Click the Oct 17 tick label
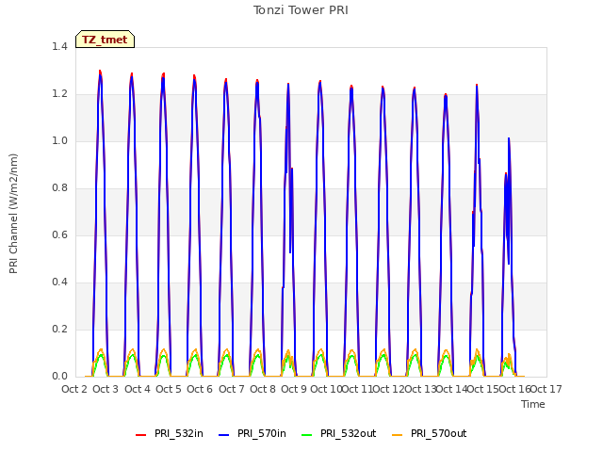This screenshot has width=603, height=452. 546,389
